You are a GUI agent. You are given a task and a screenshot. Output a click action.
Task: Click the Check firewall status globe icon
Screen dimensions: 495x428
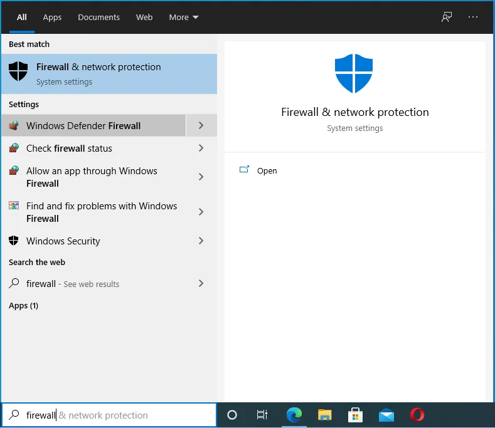point(14,148)
